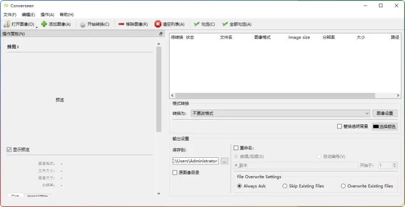Start conversion with the 开始转换(C) gear icon
Viewport: 405px width, 207px height.
pyautogui.click(x=83, y=24)
